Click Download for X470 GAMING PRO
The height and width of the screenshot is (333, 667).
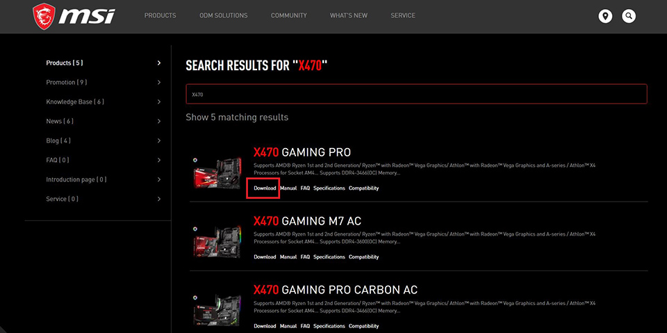[x=265, y=188]
